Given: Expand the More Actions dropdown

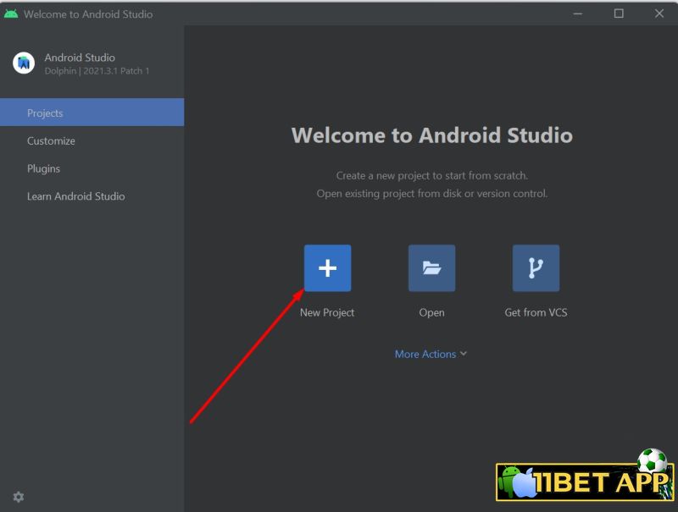Looking at the screenshot, I should 431,354.
